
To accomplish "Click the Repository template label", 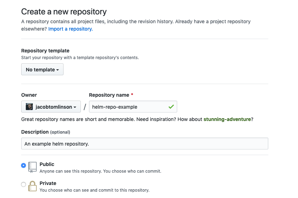I will point(45,51).
